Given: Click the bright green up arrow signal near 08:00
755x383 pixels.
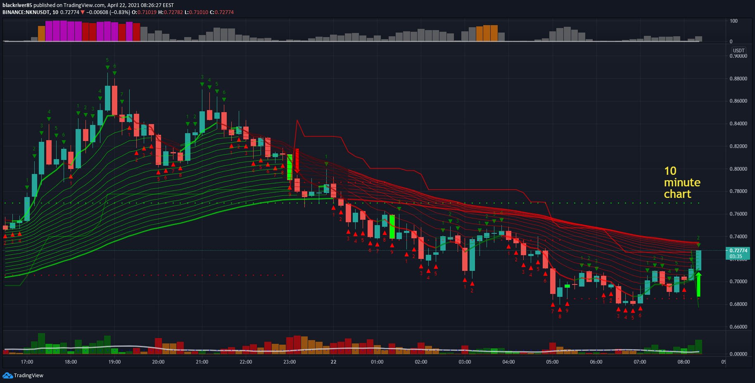Looking at the screenshot, I should point(698,284).
